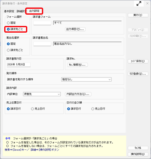Open 内訳出力方法(S)... settings
This screenshot has width=151, height=159.
coord(78,94)
